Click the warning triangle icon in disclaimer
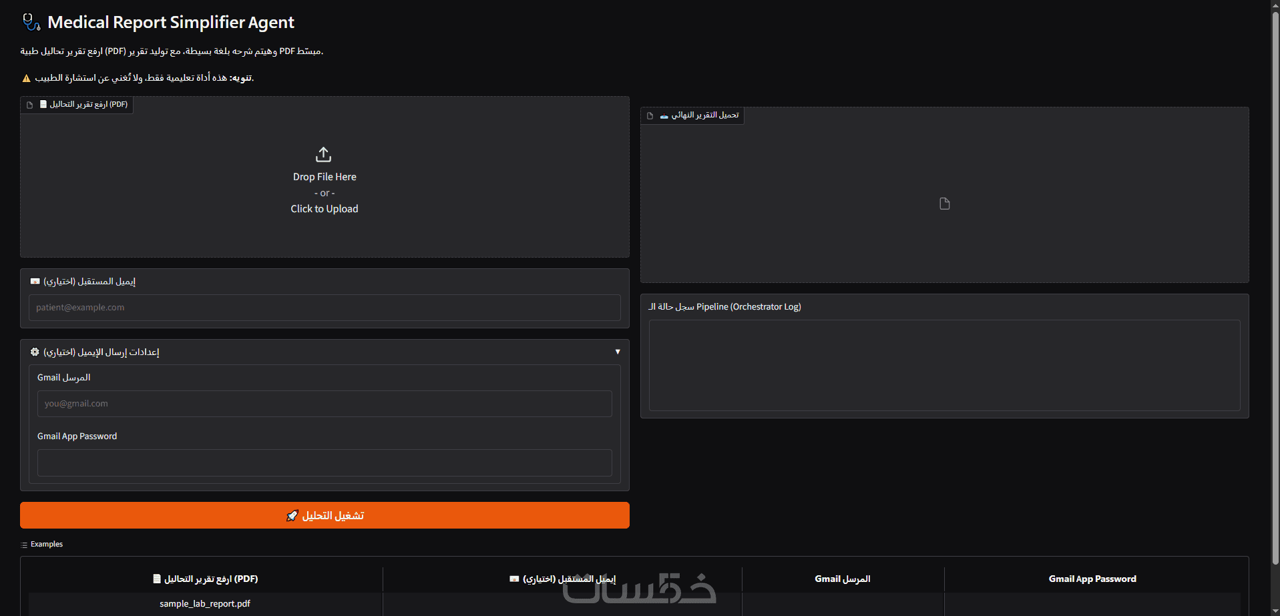This screenshot has width=1280, height=616. pyautogui.click(x=27, y=79)
